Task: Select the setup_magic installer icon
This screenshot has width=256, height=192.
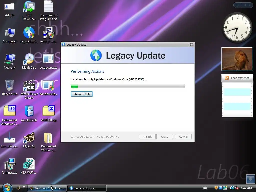Action: pos(49,35)
